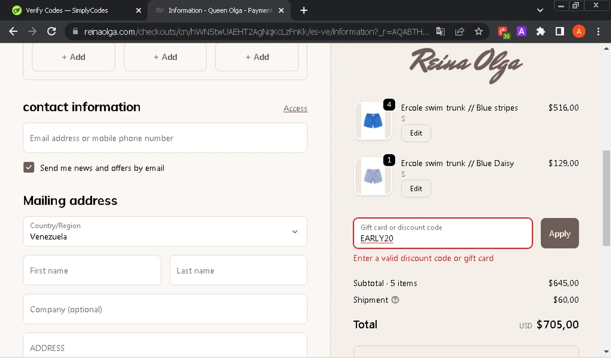The image size is (611, 358).
Task: Focus the Last name field
Action: [238, 270]
